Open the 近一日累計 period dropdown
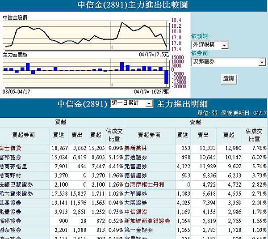268x239 pixels. coord(131,103)
